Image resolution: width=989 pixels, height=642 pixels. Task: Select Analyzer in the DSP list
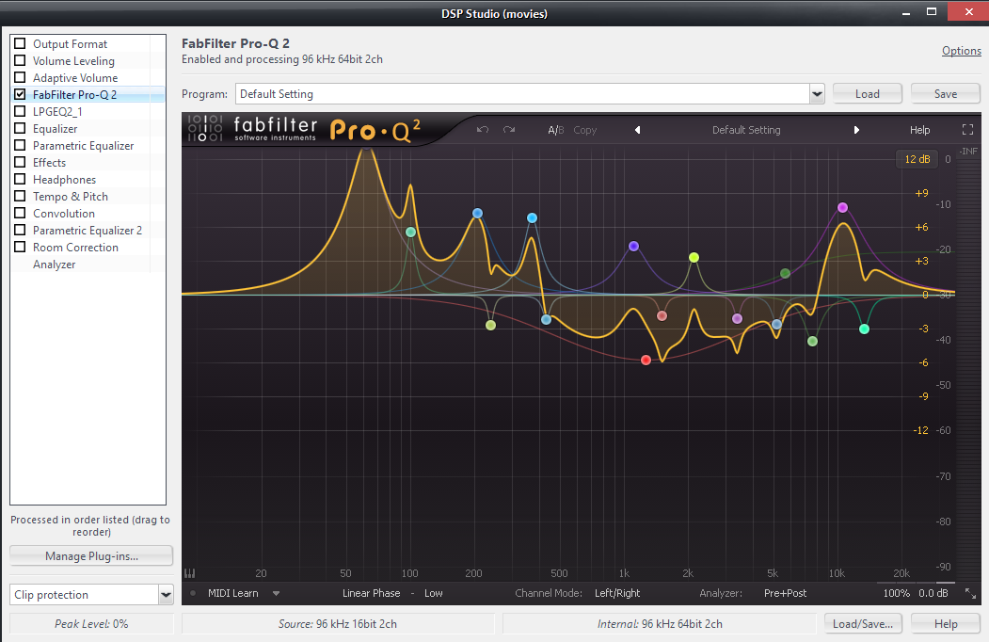click(x=55, y=265)
